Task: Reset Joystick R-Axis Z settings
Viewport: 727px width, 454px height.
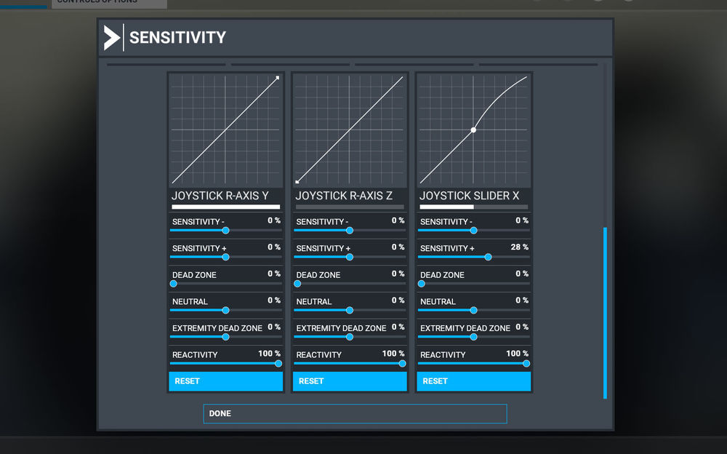Action: click(x=350, y=381)
